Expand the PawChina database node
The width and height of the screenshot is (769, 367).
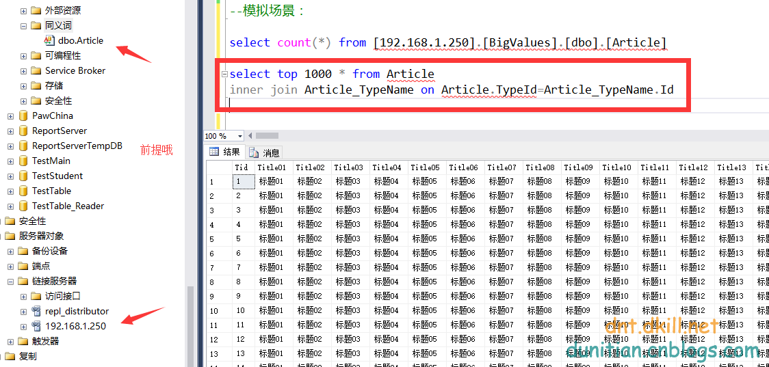coord(10,116)
